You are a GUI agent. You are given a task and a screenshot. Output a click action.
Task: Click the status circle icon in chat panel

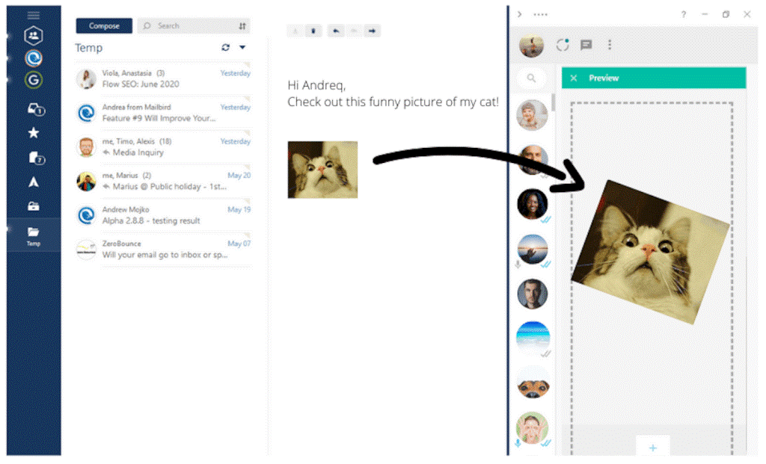[563, 45]
